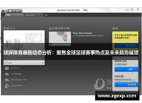This screenshot has height=103, width=142.
Task: Click the 打开图纸集 sheet set icon
Action: point(7,74)
